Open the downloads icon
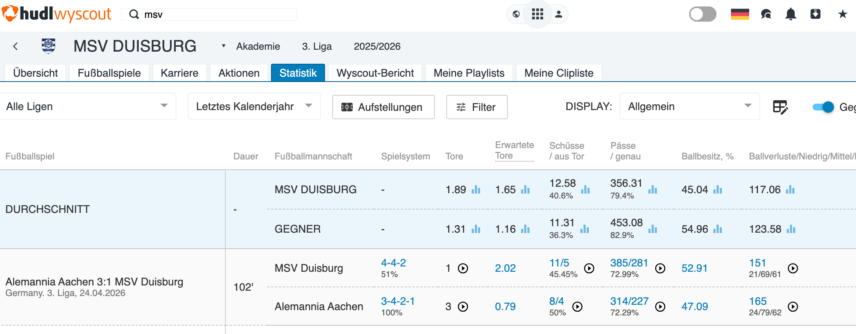The image size is (856, 334). point(815,14)
